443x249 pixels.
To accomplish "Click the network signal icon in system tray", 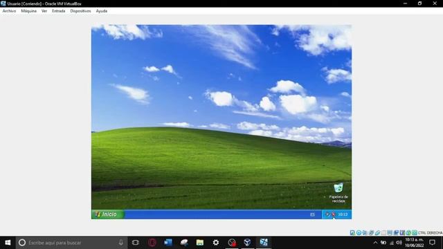I will [391, 243].
